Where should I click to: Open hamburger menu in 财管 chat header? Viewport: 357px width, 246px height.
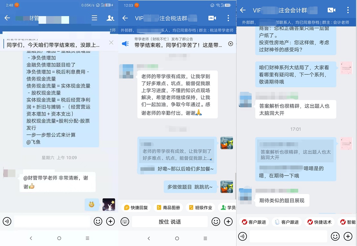coord(94,18)
